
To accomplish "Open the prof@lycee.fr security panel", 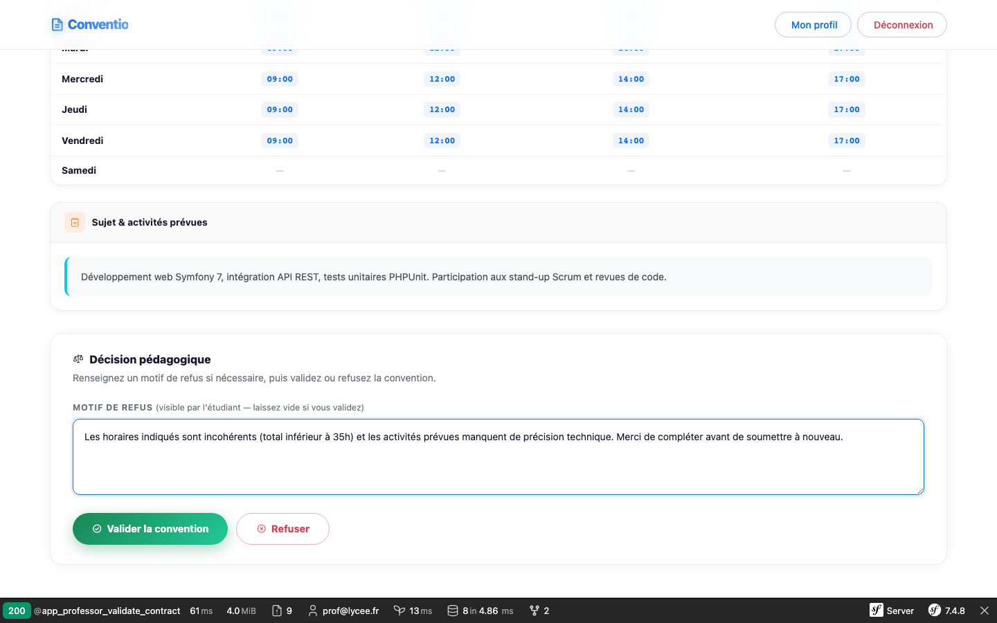I will [350, 611].
